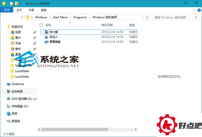This screenshot has height=137, width=202.
Task: Open the 视频 quick access folder
Action: coord(18,32)
